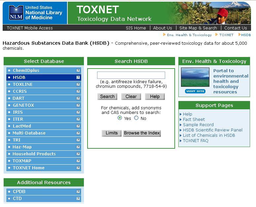This screenshot has height=207, width=256.
Task: Select the TRI database
Action: [x=44, y=140]
